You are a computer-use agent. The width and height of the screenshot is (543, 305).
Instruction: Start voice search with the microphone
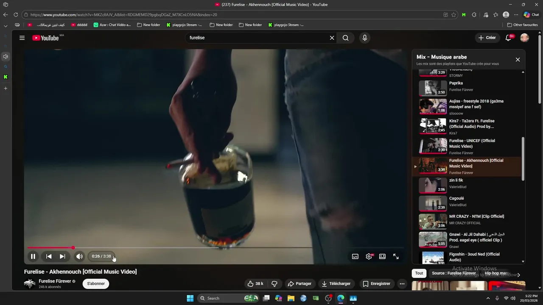click(364, 38)
